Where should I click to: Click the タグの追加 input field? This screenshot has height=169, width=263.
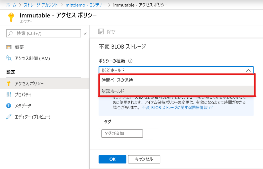[122, 134]
